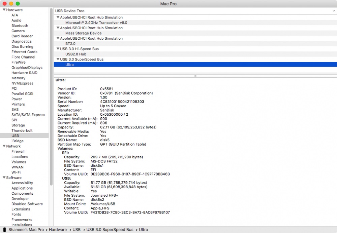The height and width of the screenshot is (233, 337).
Task: Open Developer software information
Action: click(20, 199)
